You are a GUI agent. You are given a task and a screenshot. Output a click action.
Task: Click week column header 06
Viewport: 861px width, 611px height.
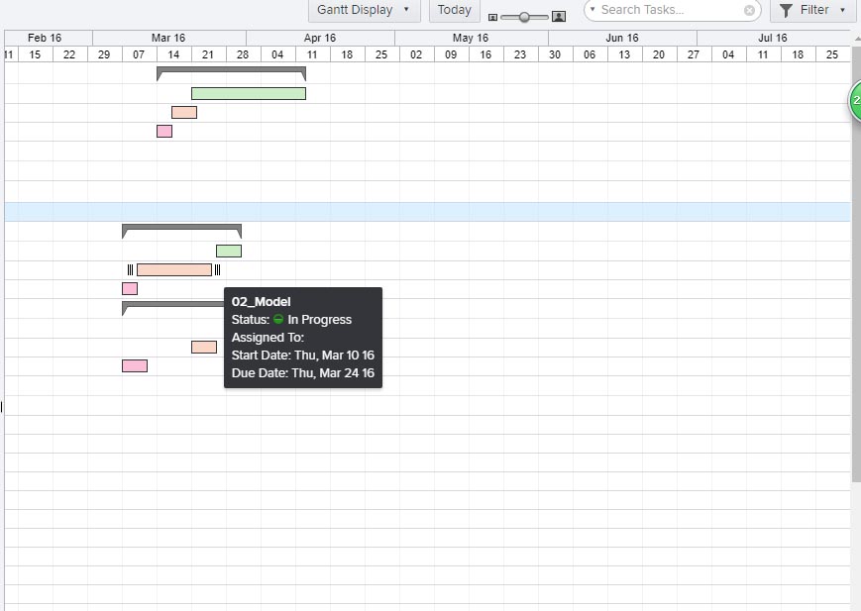590,54
